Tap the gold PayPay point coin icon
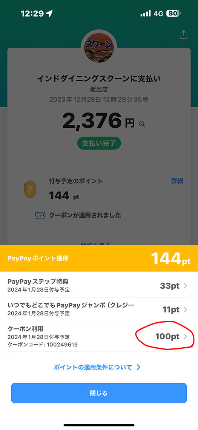Viewport: 198px width, 430px height. (30, 189)
